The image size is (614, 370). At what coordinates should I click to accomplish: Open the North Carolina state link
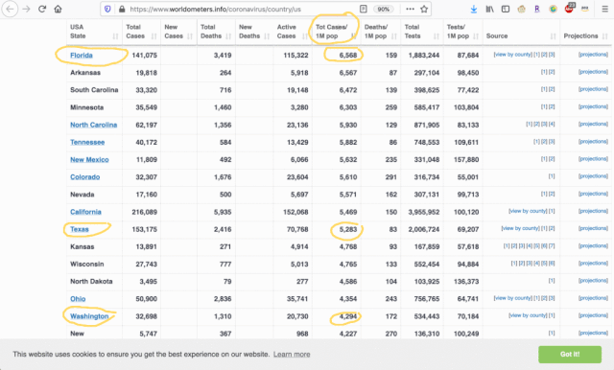[x=94, y=125]
